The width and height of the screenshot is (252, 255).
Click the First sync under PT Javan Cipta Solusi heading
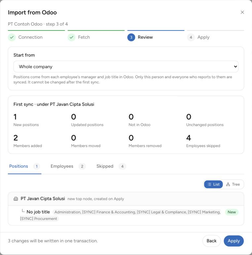pyautogui.click(x=54, y=104)
